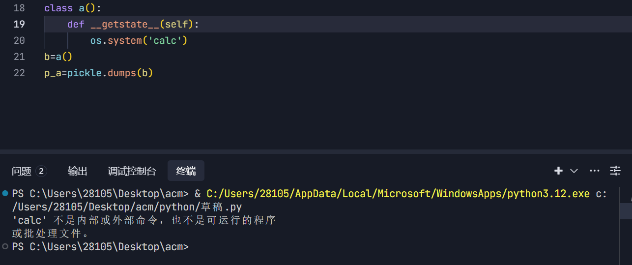Select the 终端 tab
Screen dimensions: 632x265
coord(186,171)
